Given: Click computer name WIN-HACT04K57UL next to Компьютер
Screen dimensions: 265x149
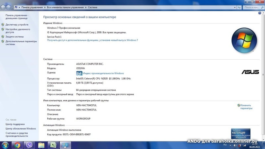Looking at the screenshot, I should tap(86, 105).
